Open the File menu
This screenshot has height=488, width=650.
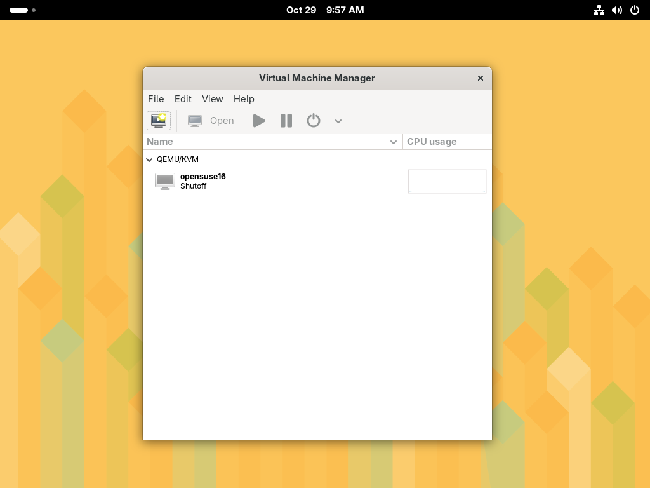[x=156, y=99]
